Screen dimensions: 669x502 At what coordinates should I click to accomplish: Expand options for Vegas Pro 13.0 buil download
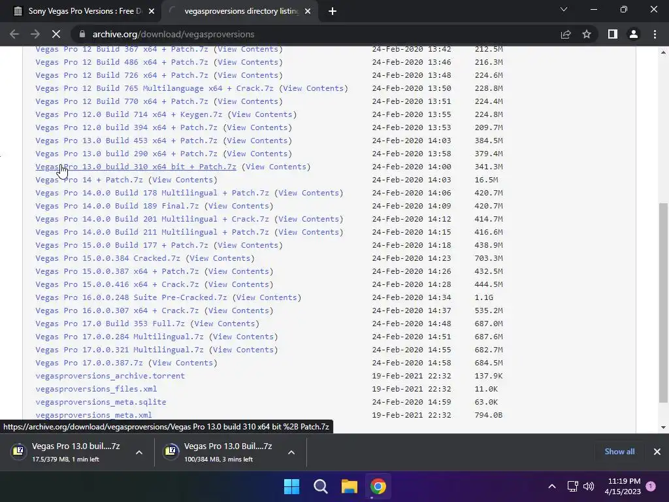(139, 452)
